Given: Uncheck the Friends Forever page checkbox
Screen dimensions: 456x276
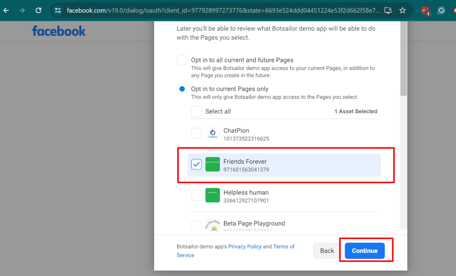Looking at the screenshot, I should click(196, 164).
